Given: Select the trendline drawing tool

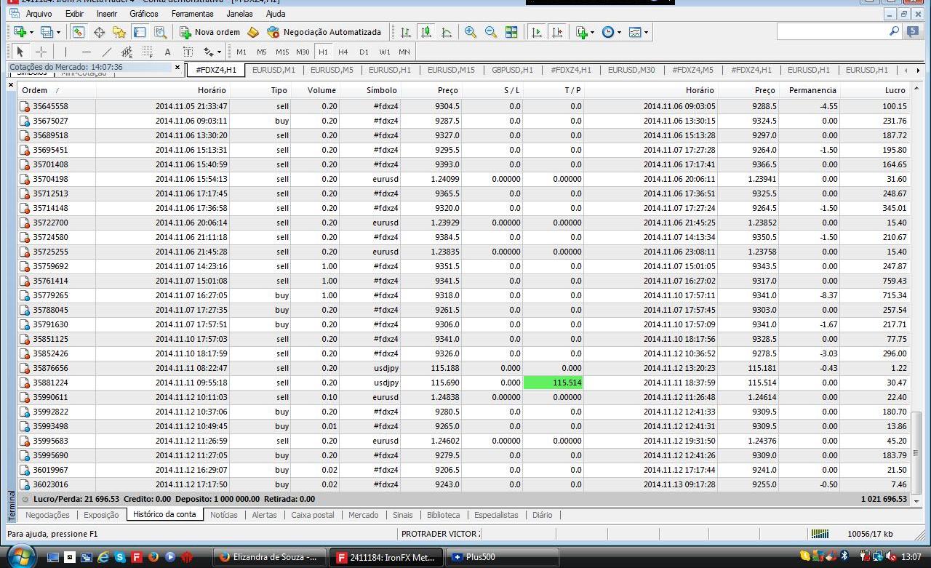Looking at the screenshot, I should tap(107, 52).
